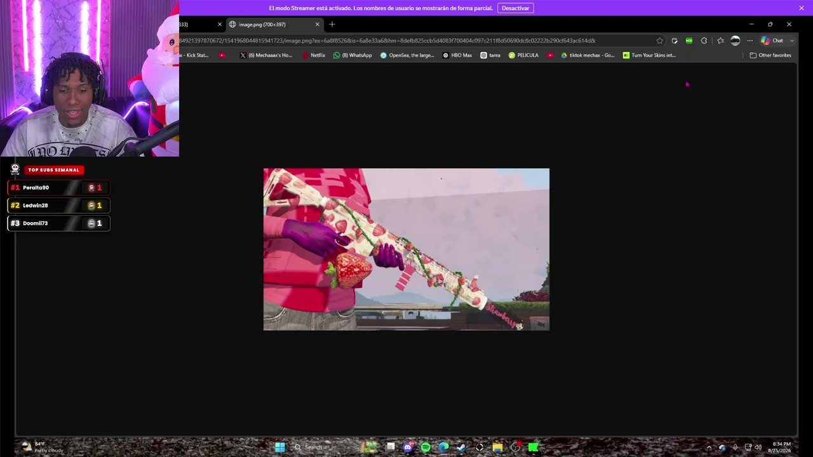Image resolution: width=813 pixels, height=457 pixels.
Task: Click the microphone tray icon
Action: coord(735,447)
